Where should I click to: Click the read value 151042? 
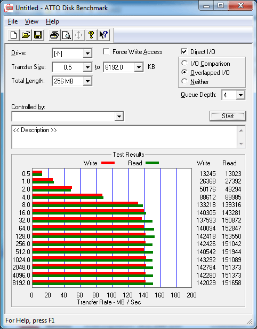pos(231,244)
